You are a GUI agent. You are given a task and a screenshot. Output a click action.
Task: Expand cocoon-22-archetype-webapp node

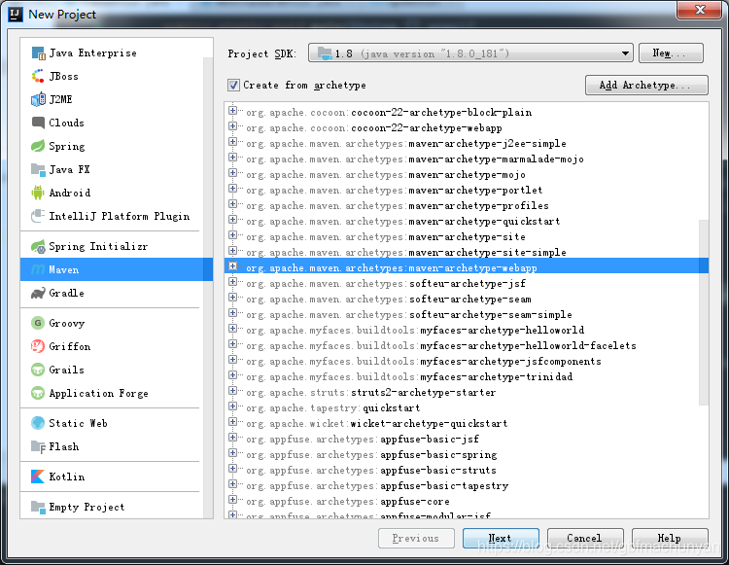(x=233, y=126)
